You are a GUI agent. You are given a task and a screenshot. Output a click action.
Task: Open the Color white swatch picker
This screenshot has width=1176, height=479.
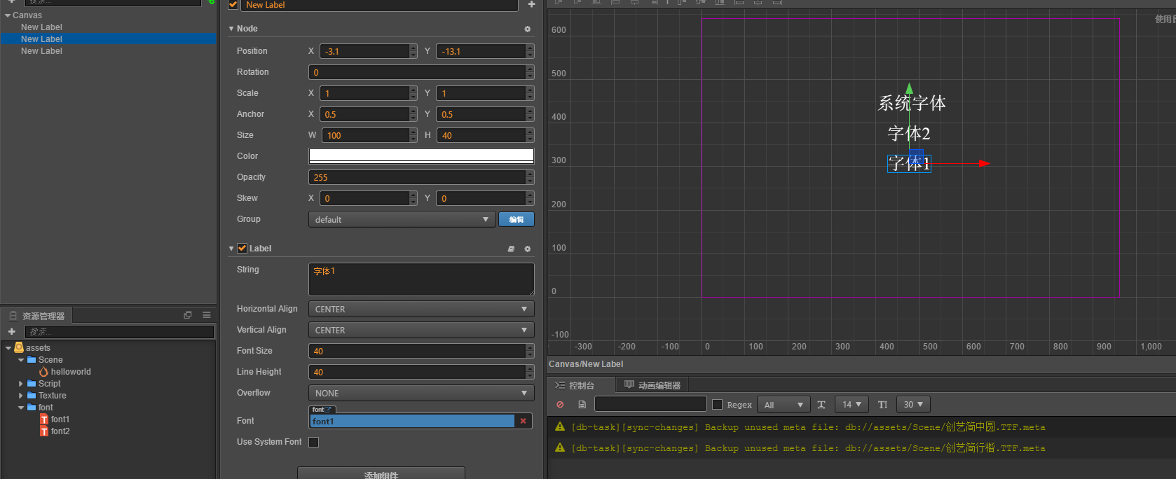click(421, 155)
